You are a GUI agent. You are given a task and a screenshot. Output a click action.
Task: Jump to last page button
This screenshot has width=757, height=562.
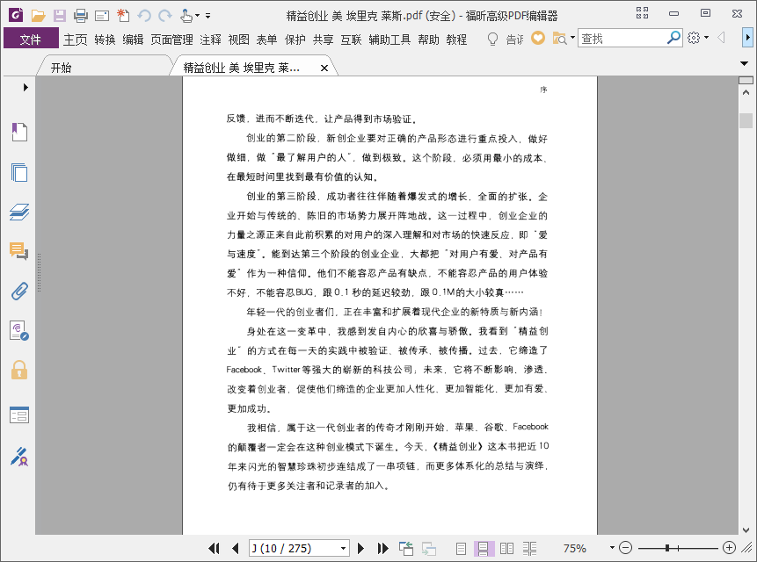pos(382,548)
